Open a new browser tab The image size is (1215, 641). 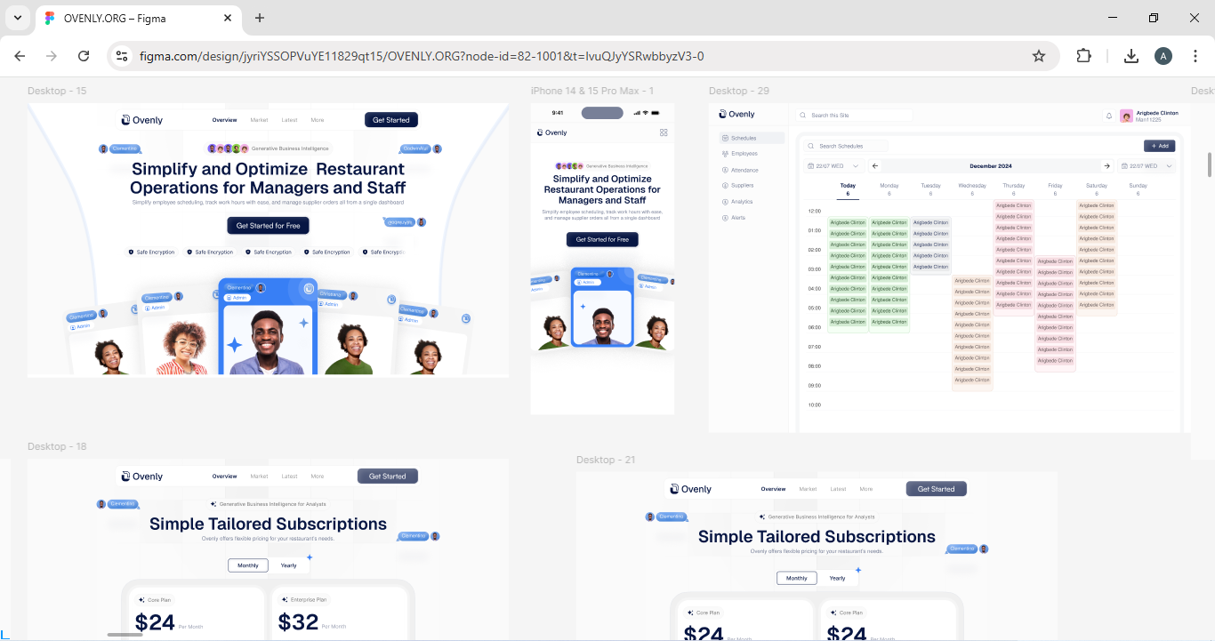(x=260, y=18)
